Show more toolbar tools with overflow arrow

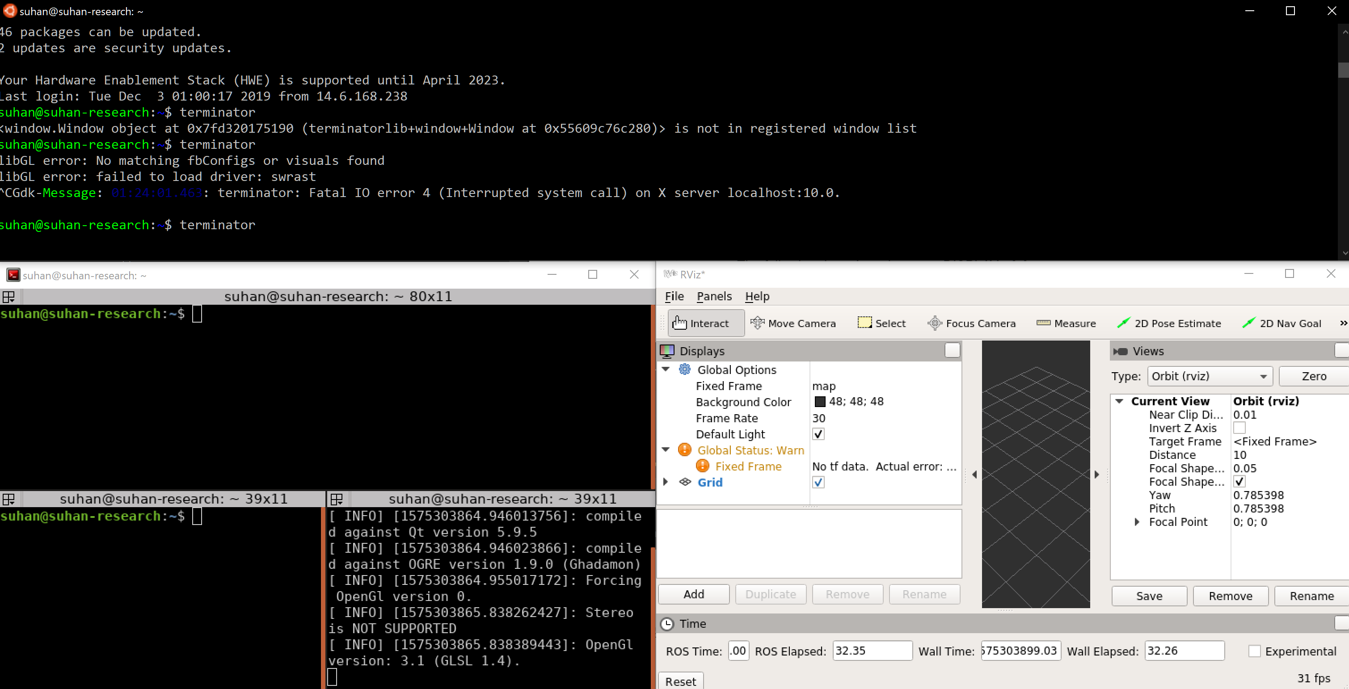[x=1343, y=323]
